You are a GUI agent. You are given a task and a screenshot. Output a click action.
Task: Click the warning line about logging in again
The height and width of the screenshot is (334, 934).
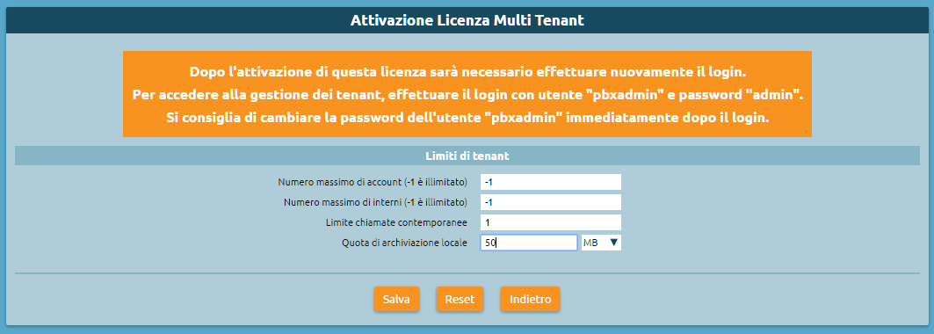point(467,72)
